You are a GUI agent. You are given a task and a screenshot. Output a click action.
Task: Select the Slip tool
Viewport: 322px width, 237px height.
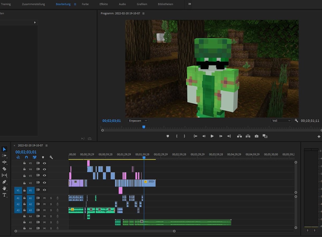(x=5, y=175)
